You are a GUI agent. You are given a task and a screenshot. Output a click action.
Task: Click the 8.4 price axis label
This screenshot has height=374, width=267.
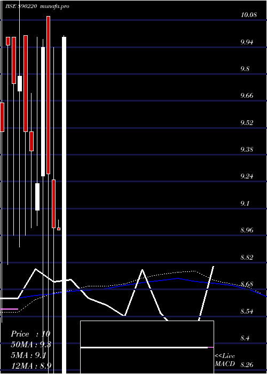click(245, 338)
